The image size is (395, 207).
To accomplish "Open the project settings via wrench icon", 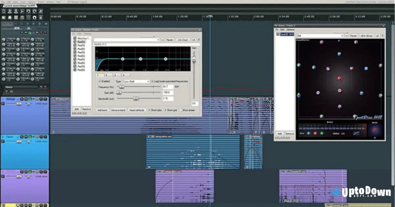I will click(22, 11).
